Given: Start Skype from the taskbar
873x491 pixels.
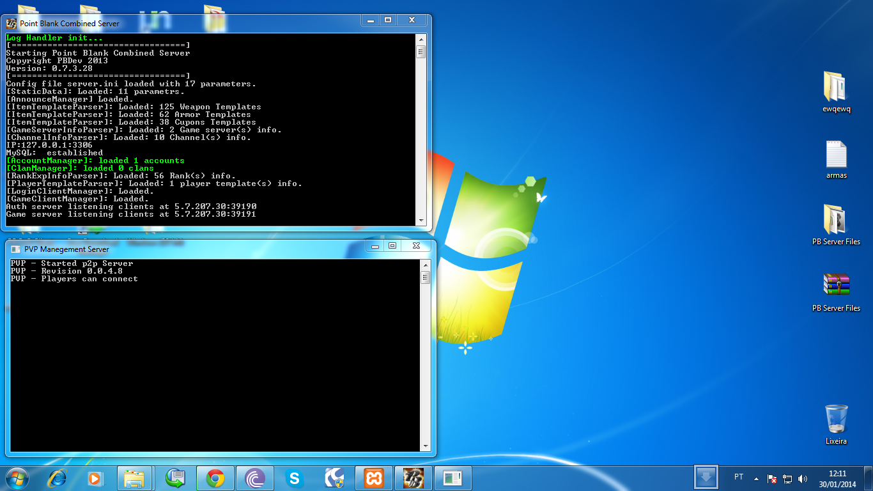Looking at the screenshot, I should pyautogui.click(x=295, y=477).
